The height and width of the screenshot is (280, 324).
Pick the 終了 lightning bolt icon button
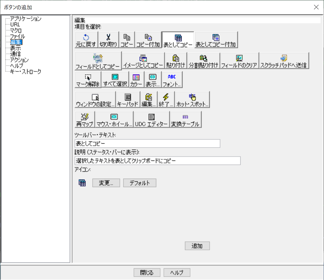[166, 100]
